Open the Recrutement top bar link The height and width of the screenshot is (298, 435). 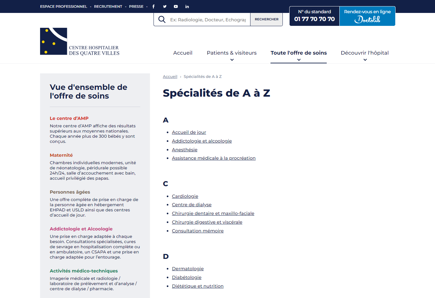(108, 6)
